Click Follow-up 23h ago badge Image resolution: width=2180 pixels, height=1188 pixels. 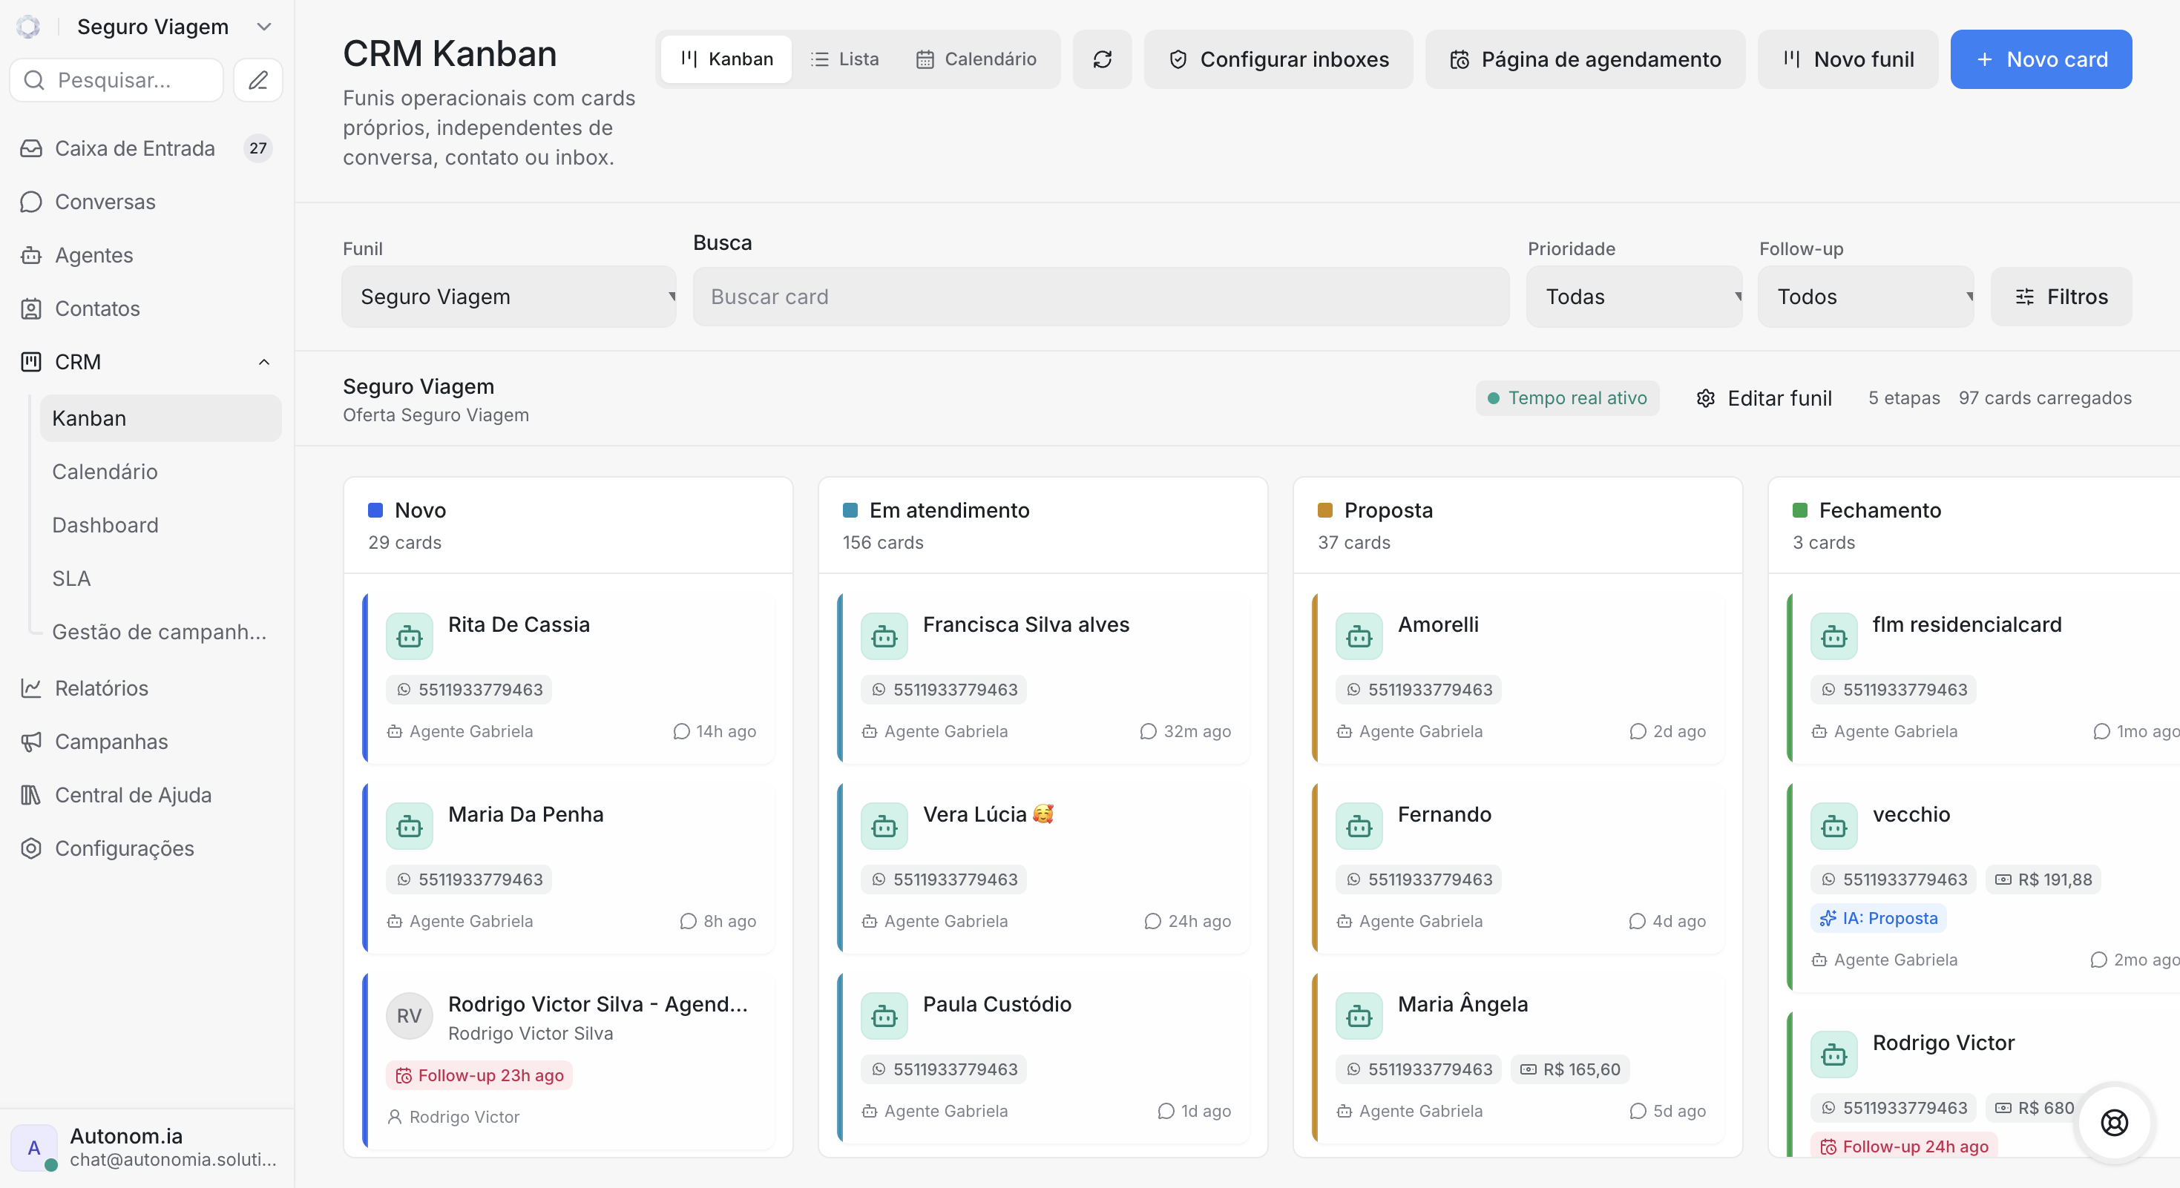pos(479,1075)
